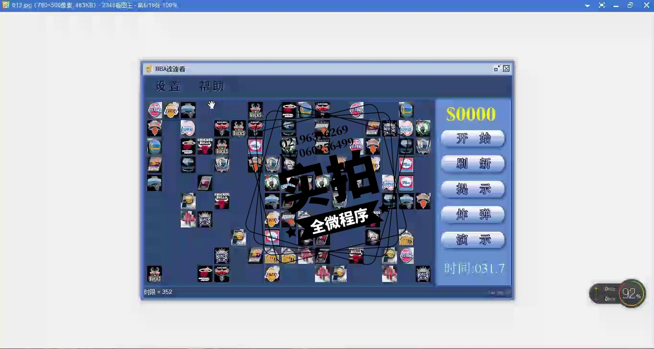Toggle fullscreen in the image viewer title bar

(602, 5)
